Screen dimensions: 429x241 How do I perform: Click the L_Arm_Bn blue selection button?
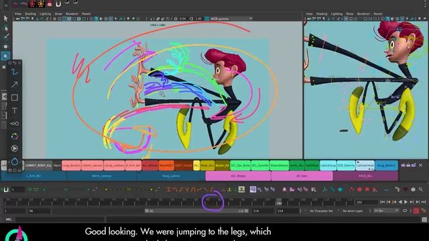34,176
